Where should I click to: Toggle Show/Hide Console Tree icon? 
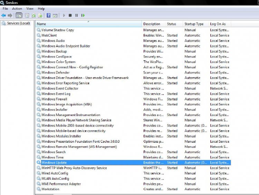coord(19,15)
